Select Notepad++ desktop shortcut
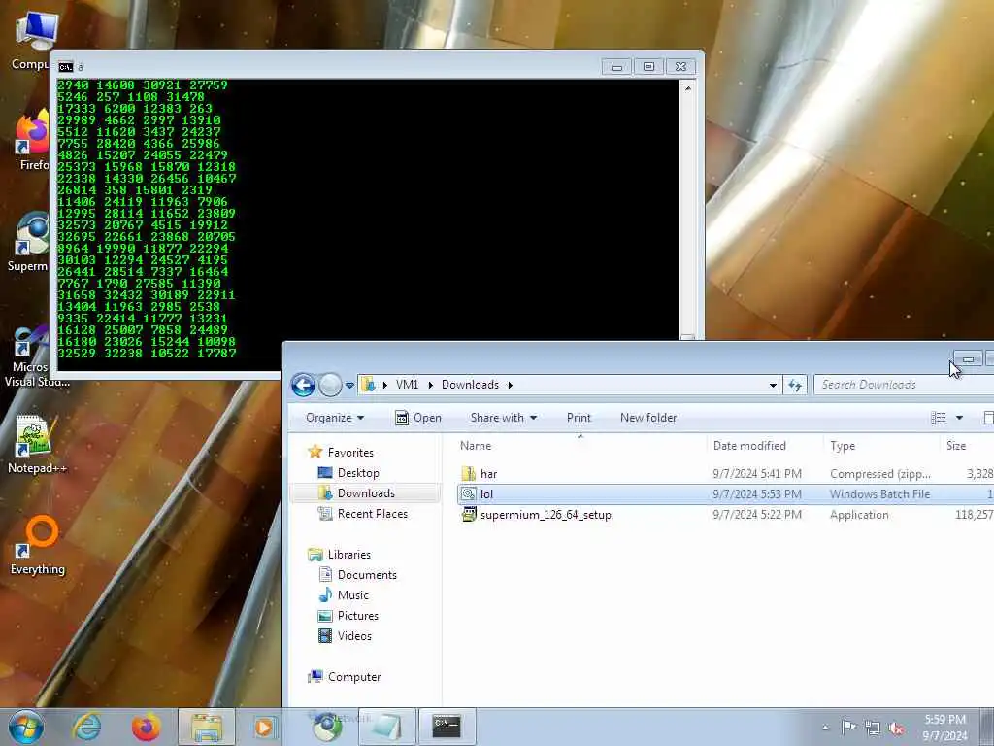The height and width of the screenshot is (746, 994). point(36,444)
